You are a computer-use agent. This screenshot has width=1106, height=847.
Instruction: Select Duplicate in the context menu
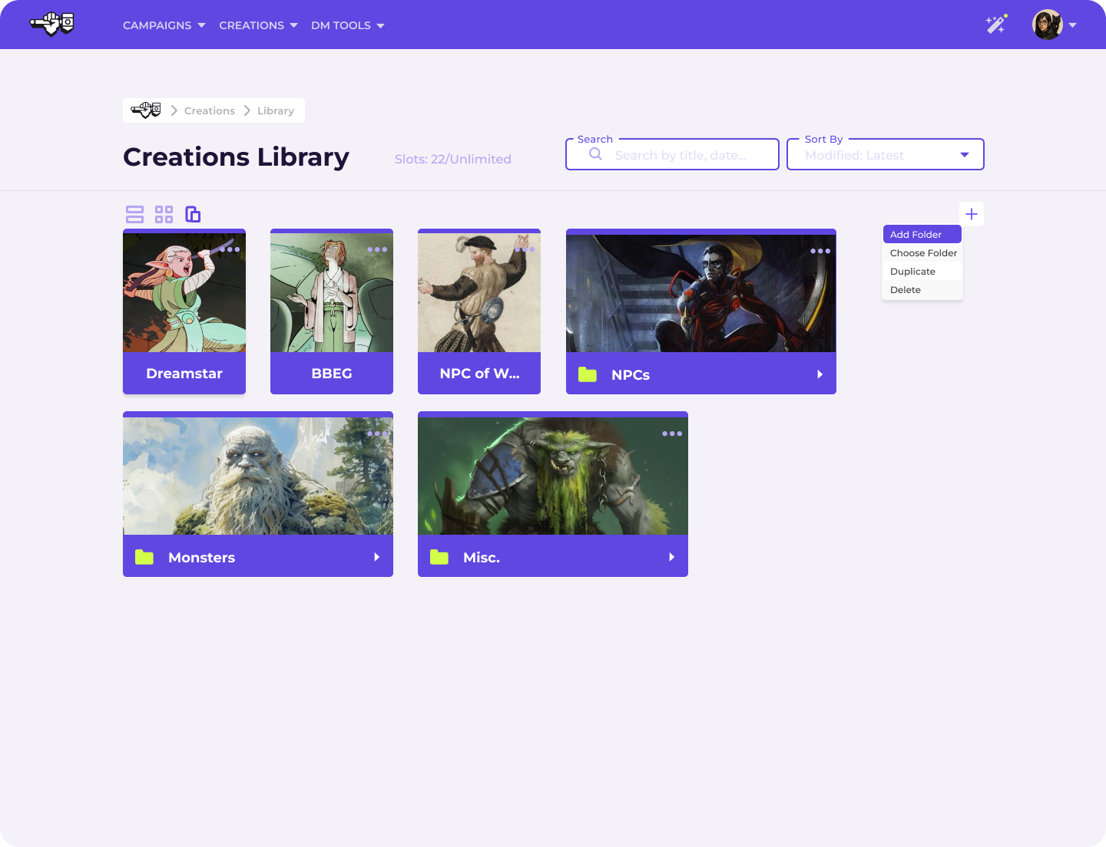pyautogui.click(x=912, y=272)
